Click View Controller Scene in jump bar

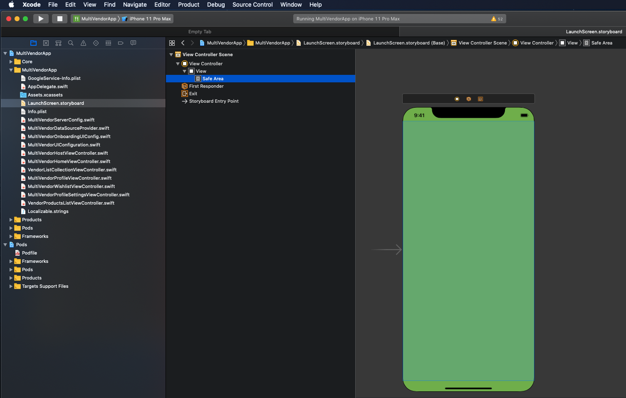tap(479, 43)
